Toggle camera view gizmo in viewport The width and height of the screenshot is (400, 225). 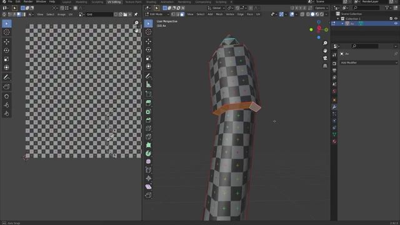[x=325, y=58]
